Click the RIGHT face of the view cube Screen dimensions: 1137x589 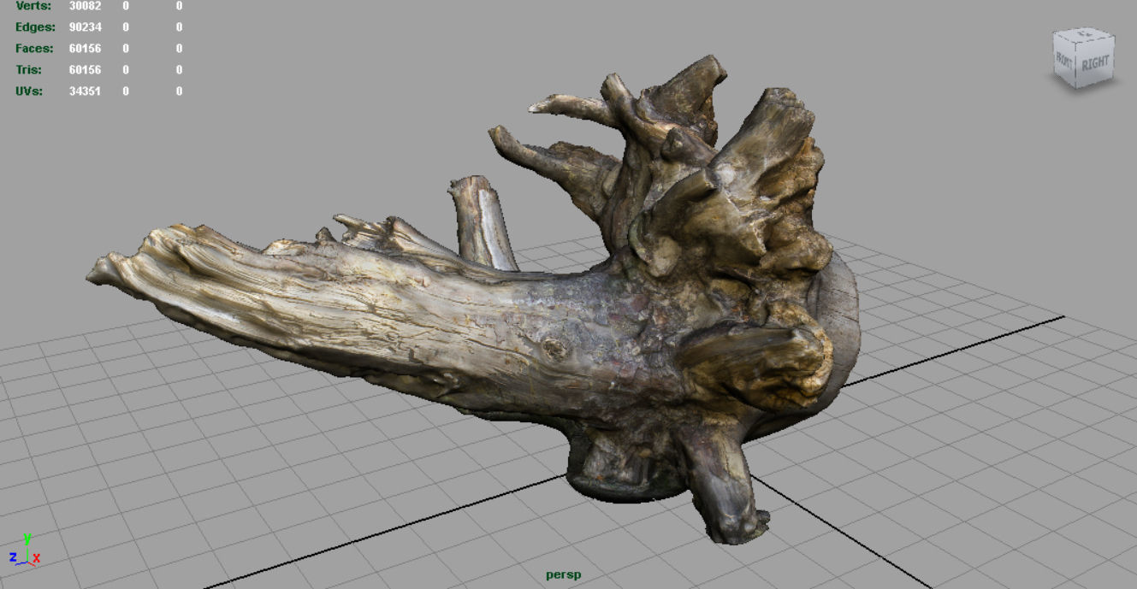[x=1095, y=63]
